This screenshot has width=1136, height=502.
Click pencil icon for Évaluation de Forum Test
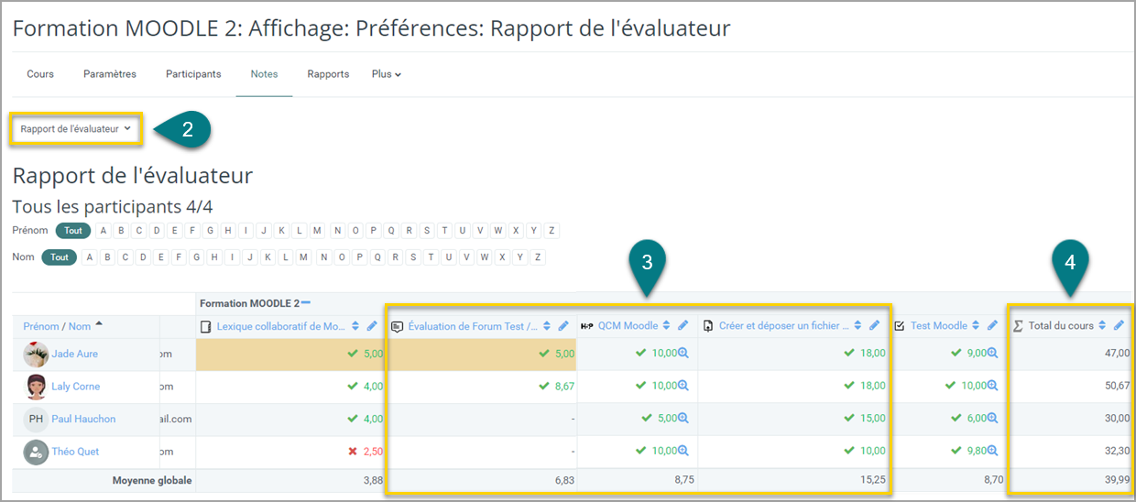pos(563,326)
